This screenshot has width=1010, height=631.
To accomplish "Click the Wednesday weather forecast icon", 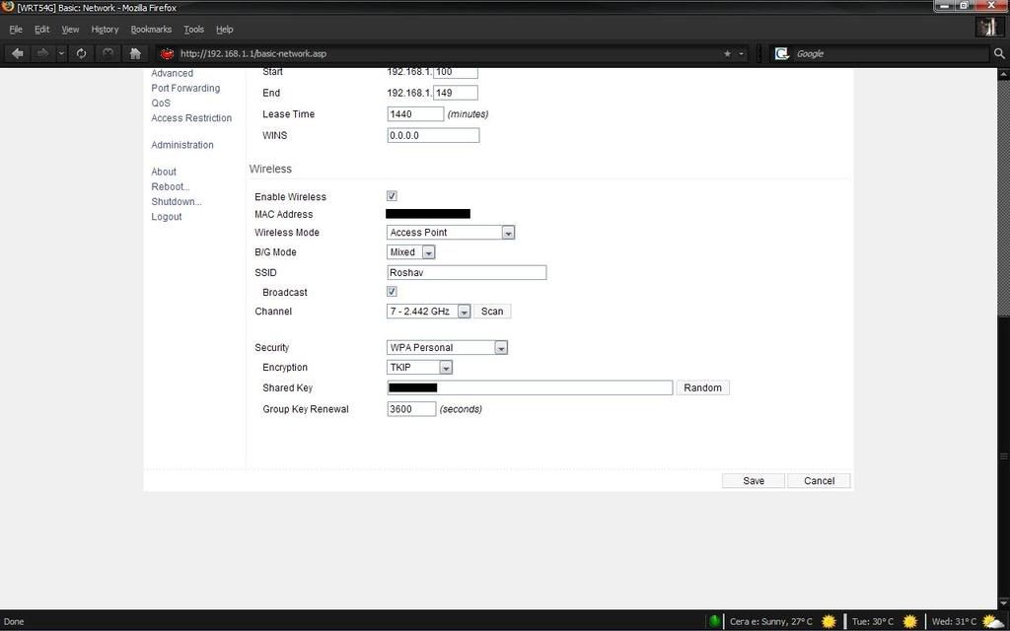I will tap(992, 621).
